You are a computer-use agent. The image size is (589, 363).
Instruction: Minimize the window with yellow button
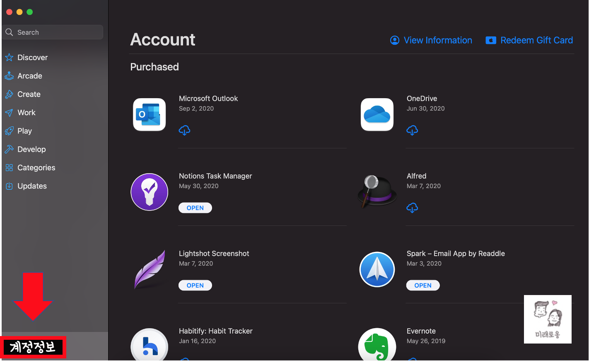pyautogui.click(x=19, y=12)
